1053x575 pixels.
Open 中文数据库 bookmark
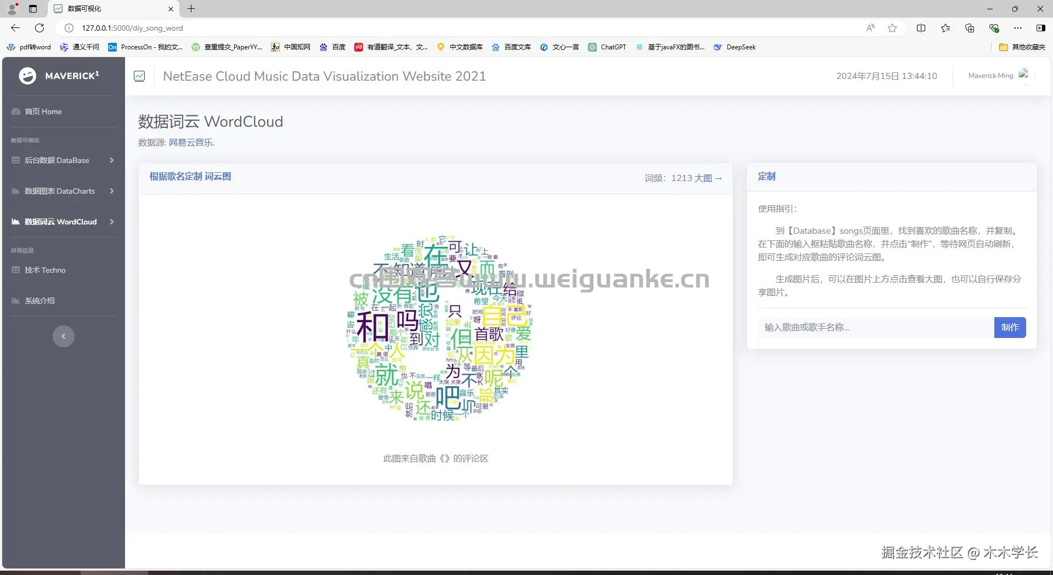click(x=460, y=47)
